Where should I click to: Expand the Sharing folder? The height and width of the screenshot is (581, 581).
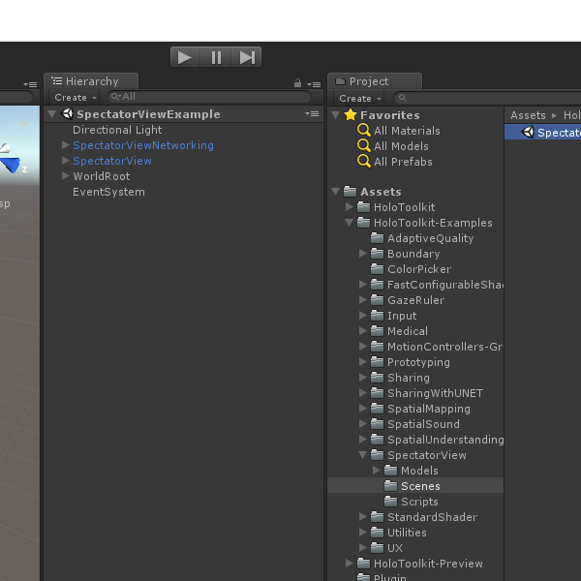pos(363,378)
